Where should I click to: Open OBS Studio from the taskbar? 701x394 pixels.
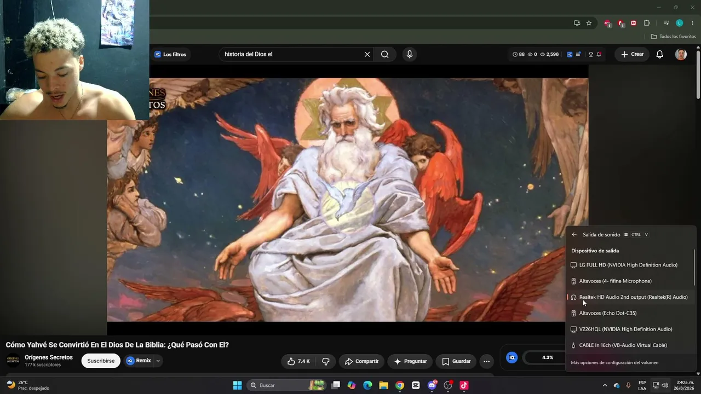448,385
